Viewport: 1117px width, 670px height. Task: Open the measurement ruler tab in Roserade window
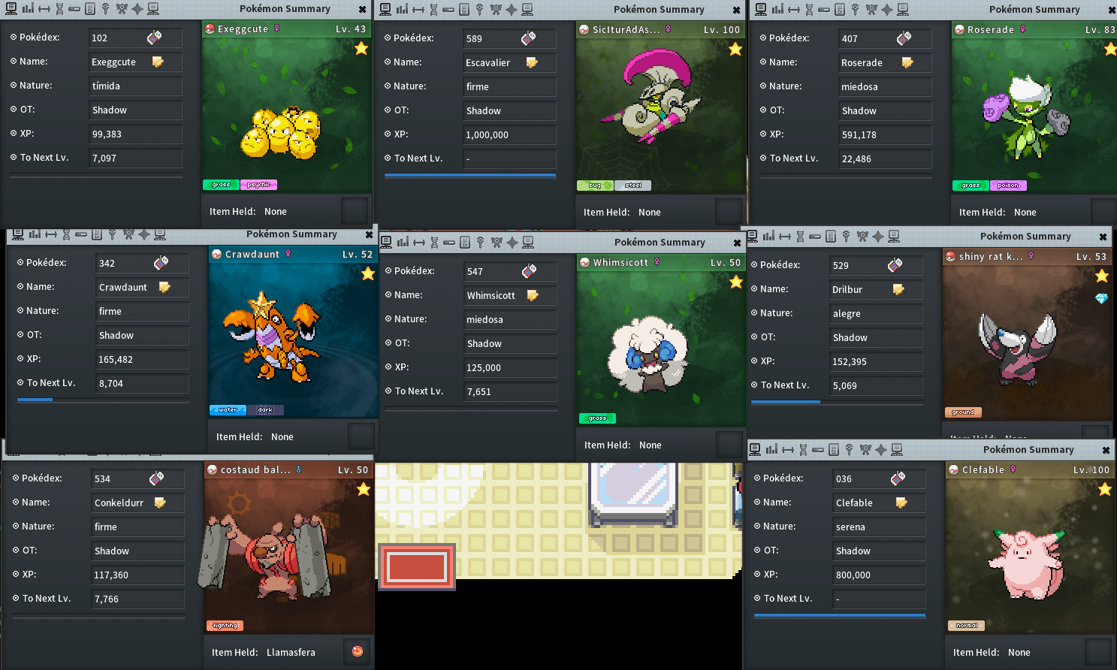[x=793, y=10]
